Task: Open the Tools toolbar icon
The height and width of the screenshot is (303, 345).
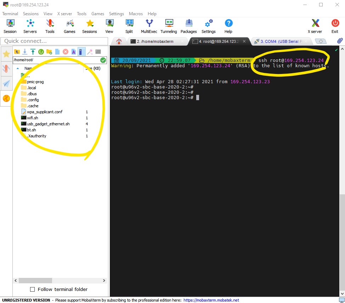Action: click(x=50, y=26)
